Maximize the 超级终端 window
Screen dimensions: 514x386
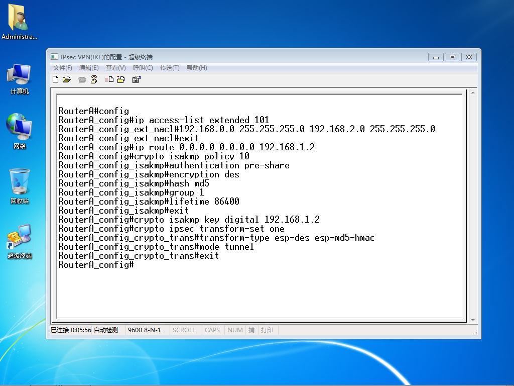pos(452,57)
